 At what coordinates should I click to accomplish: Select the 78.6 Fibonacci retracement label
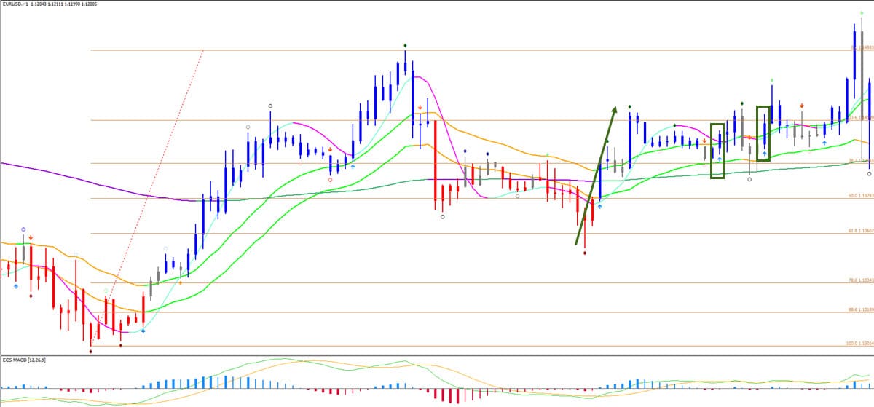click(x=860, y=280)
